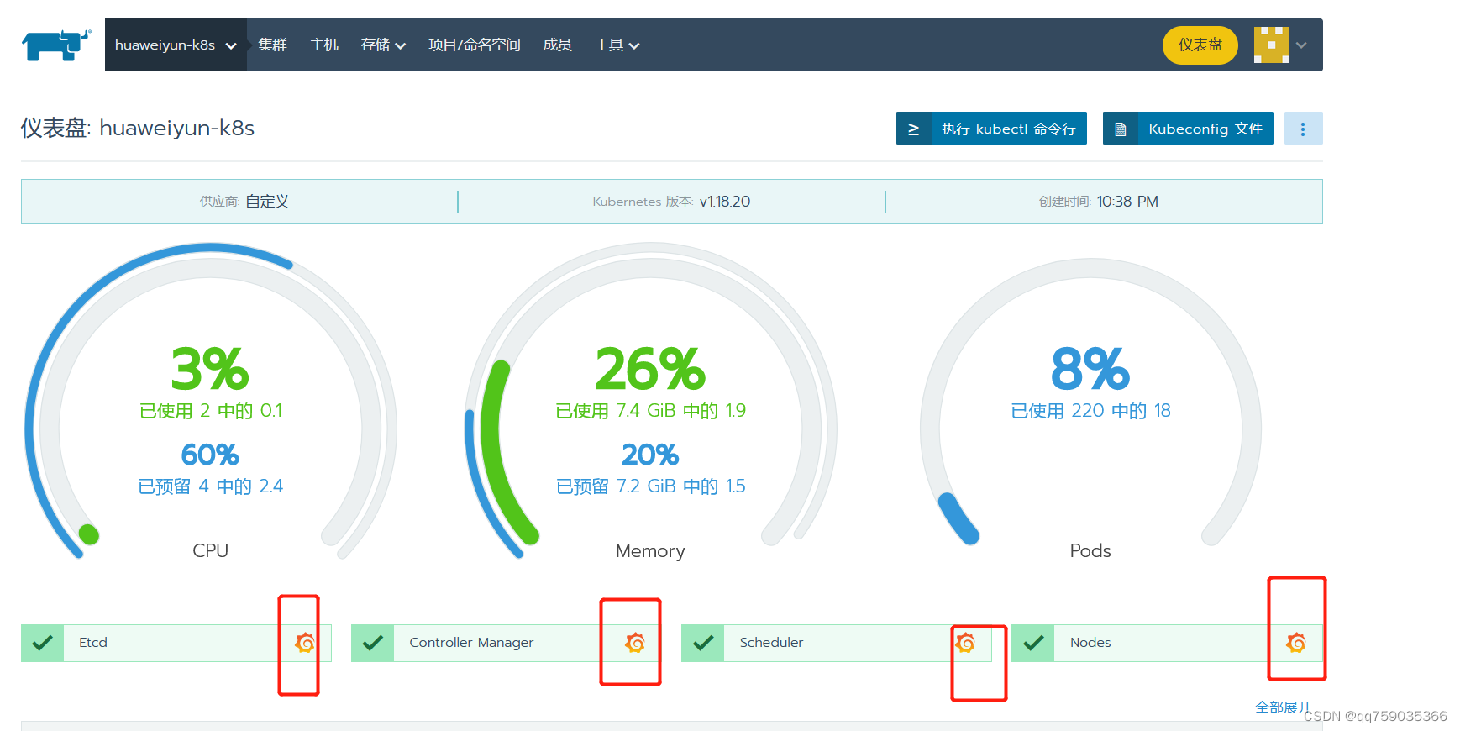
Task: Click the CPU 60% reserved value
Action: pyautogui.click(x=210, y=455)
